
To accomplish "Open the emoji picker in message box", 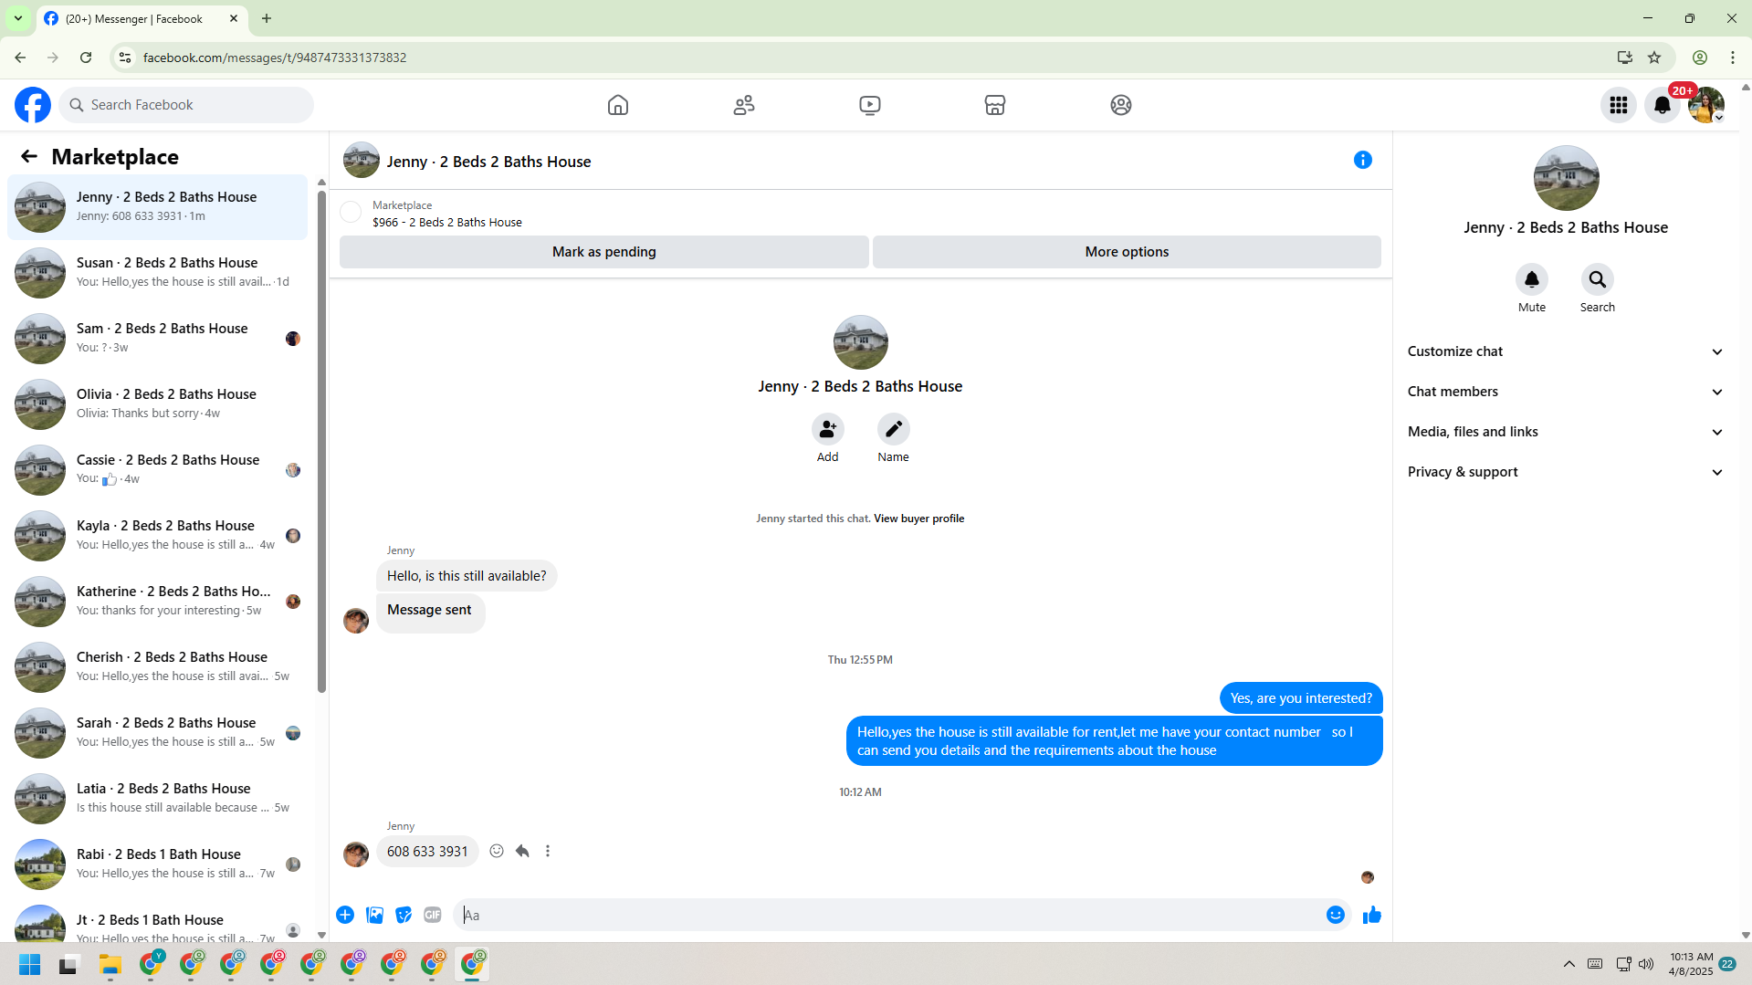I will pos(1336,915).
